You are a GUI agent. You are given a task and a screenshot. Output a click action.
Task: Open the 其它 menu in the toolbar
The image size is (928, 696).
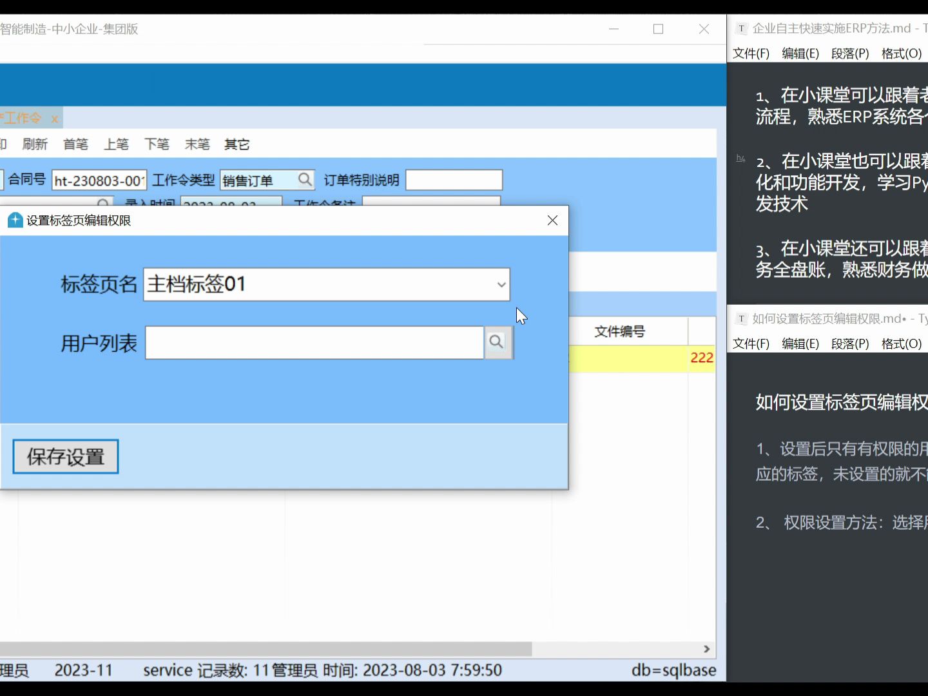pyautogui.click(x=236, y=144)
